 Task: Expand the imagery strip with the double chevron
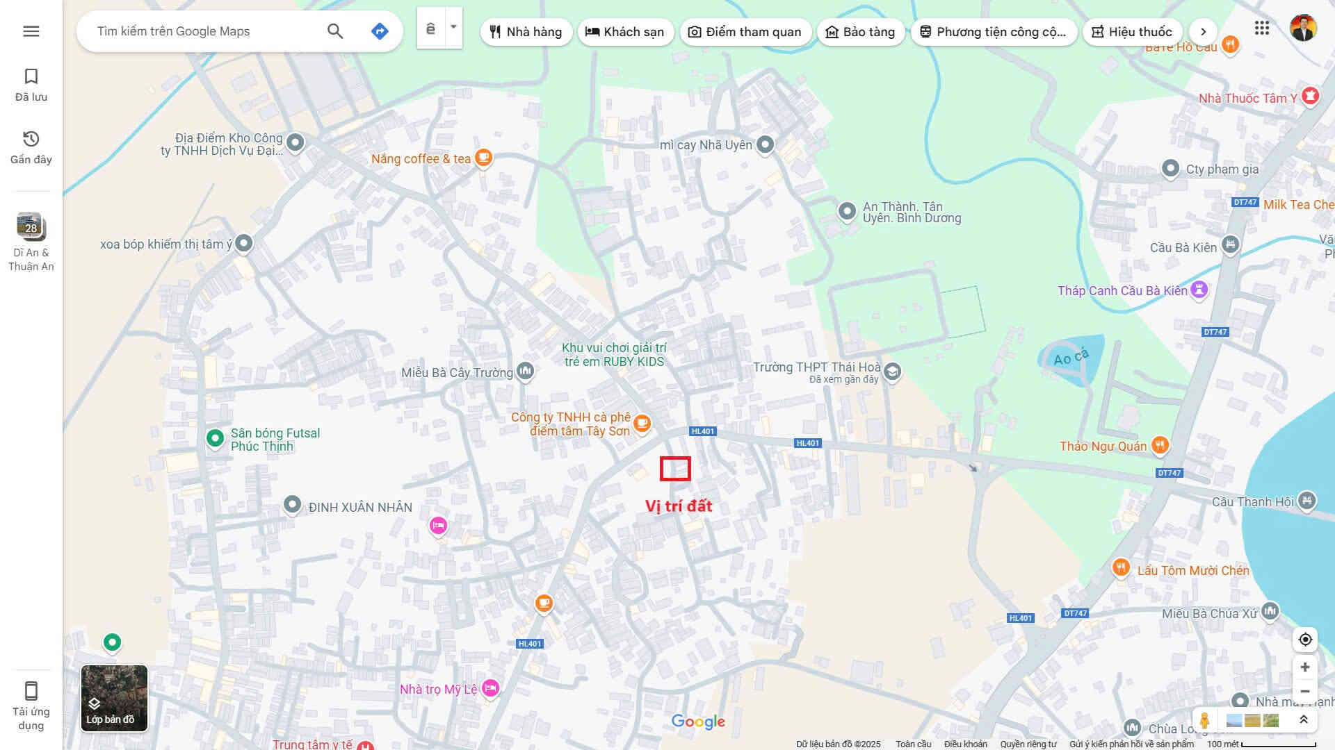point(1304,720)
